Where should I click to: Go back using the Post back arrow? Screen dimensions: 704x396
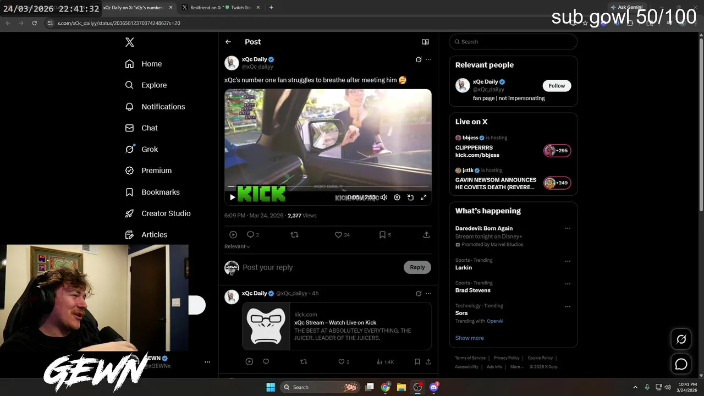point(228,42)
